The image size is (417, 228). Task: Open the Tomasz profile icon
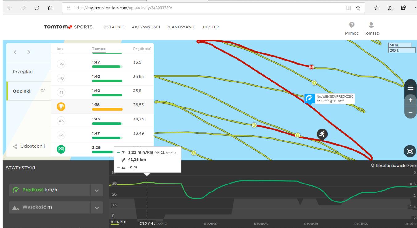pos(371,25)
